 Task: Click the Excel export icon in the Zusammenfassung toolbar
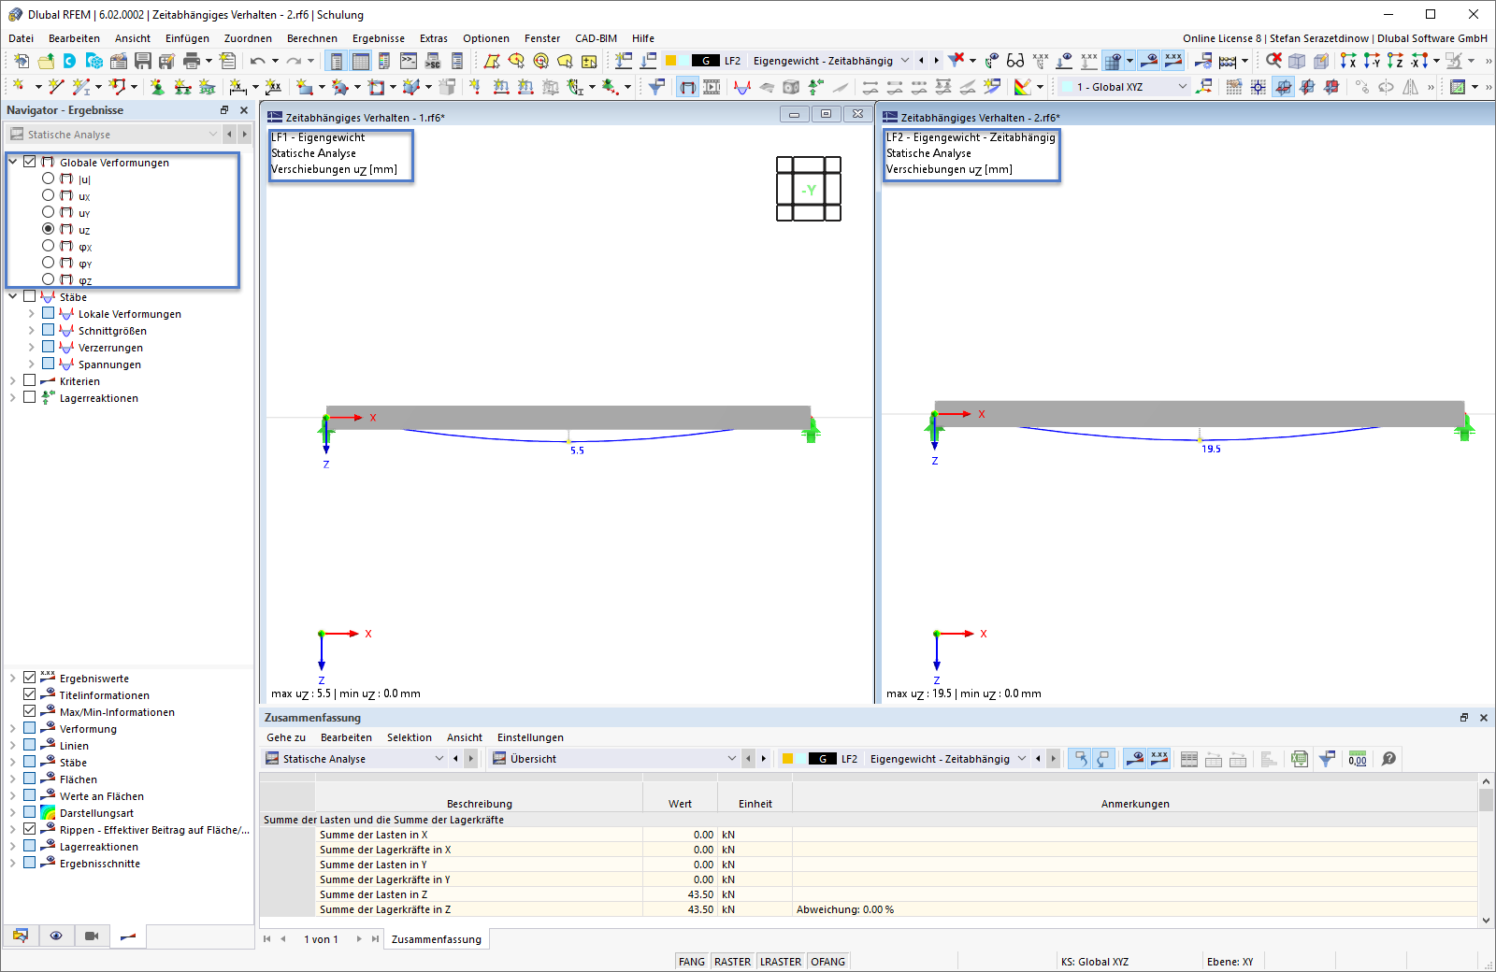click(1300, 759)
